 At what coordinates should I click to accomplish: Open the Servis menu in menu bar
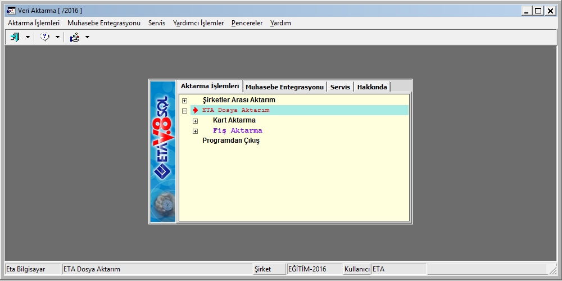point(157,23)
